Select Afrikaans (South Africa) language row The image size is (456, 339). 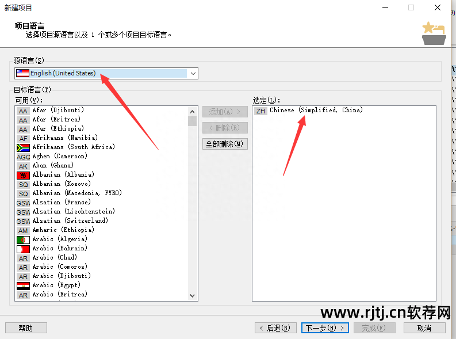click(102, 147)
